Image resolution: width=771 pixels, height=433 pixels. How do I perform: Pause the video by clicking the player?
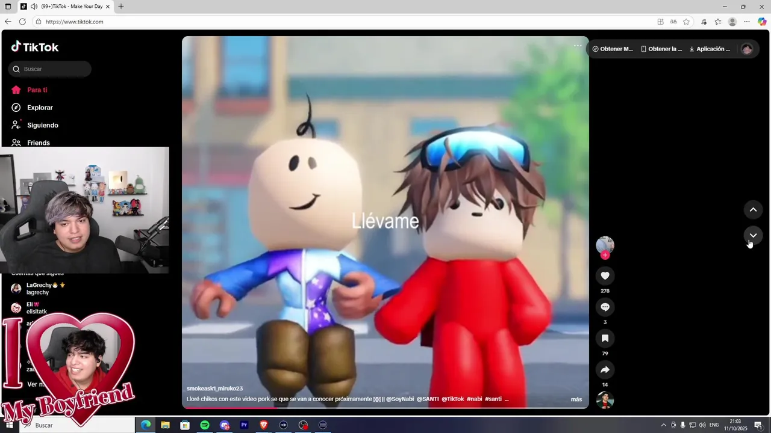tap(385, 222)
